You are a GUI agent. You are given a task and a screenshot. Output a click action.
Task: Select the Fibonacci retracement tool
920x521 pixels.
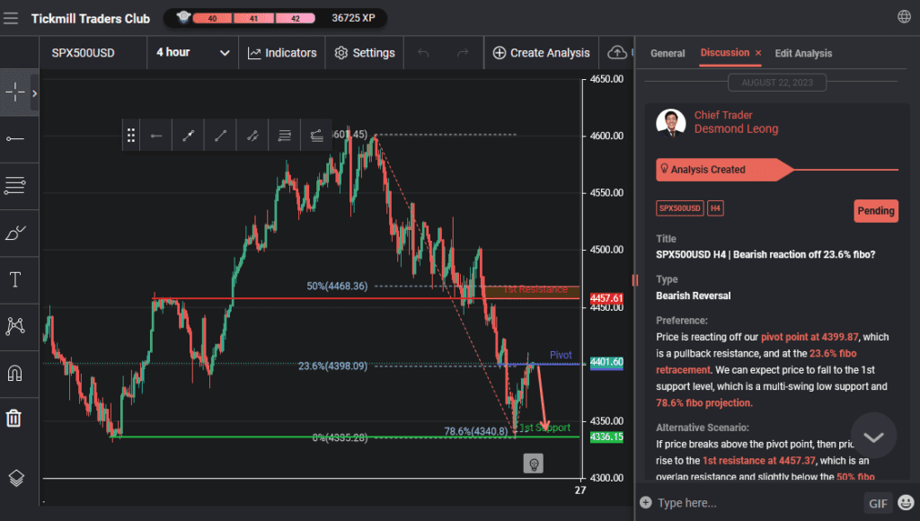(285, 137)
